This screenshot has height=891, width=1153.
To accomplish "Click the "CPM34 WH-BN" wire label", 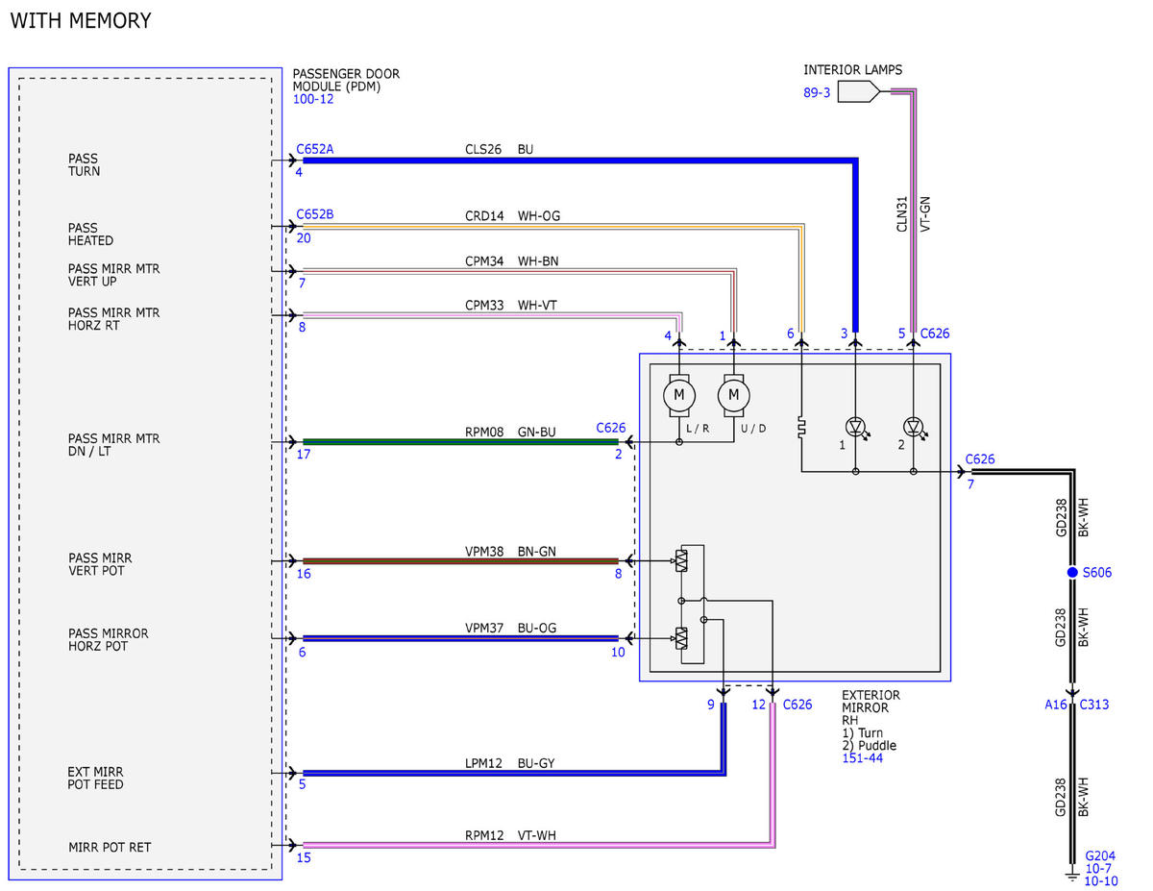I will [x=511, y=260].
